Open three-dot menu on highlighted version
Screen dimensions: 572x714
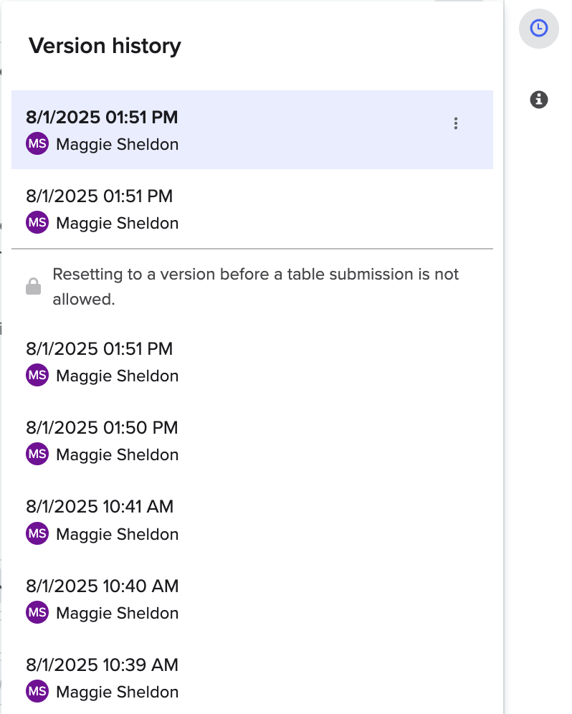coord(456,123)
